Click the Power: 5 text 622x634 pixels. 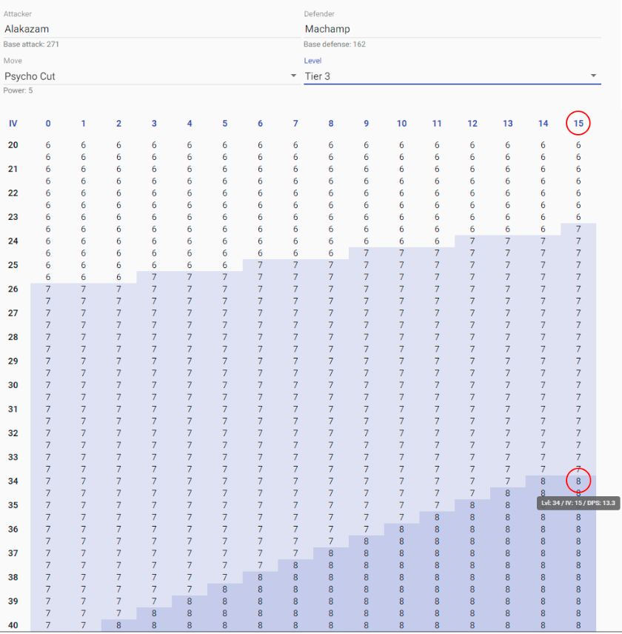[x=19, y=90]
